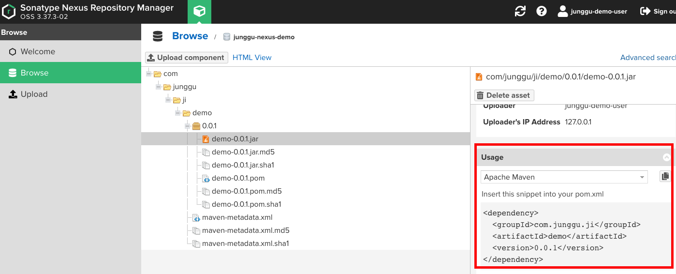Open the Welcome menu item
The width and height of the screenshot is (676, 274).
[x=38, y=52]
